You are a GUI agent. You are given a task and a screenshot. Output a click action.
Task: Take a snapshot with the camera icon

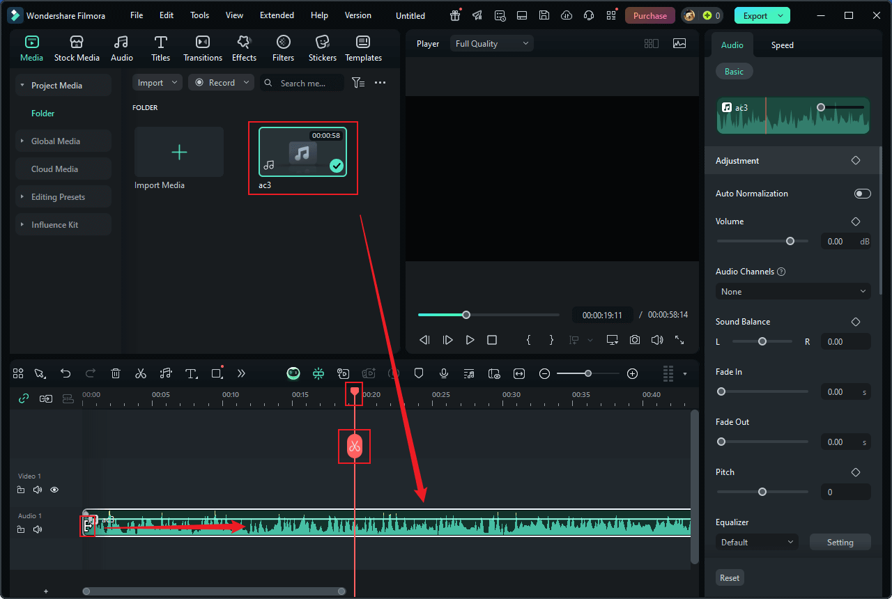[634, 340]
